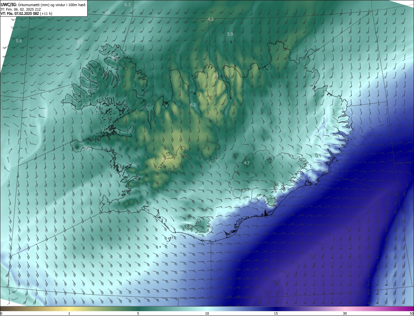414x316 pixels.
Task: Click the 5.8 value label on the map
Action: (x=188, y=227)
